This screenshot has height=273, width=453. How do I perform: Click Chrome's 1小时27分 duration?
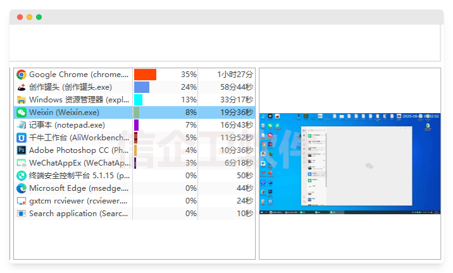click(x=235, y=75)
